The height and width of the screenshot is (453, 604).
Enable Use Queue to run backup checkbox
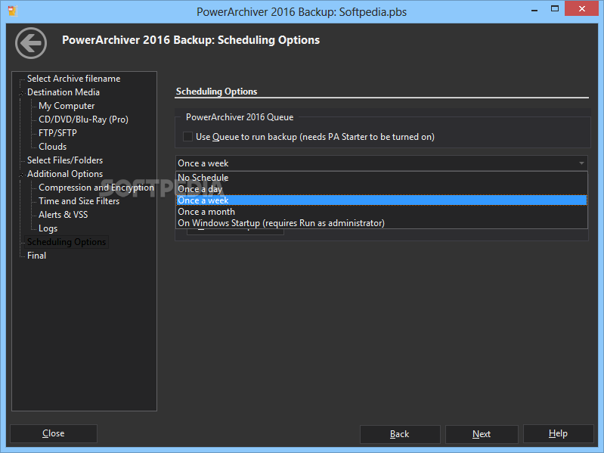pos(187,137)
